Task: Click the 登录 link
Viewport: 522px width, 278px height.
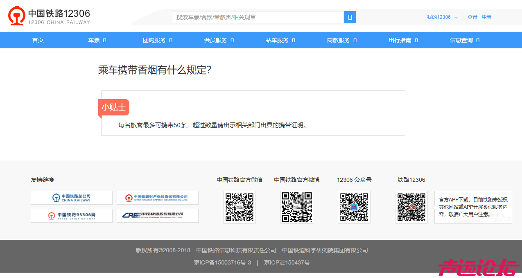Action: point(472,17)
